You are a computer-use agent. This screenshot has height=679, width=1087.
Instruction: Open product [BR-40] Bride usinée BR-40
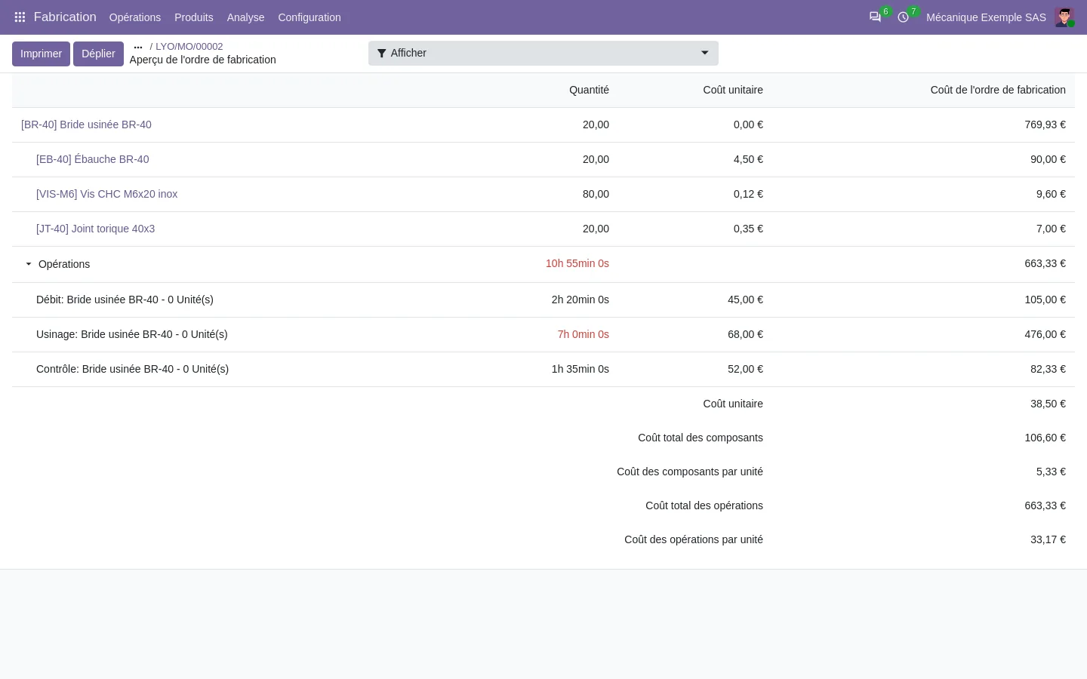click(x=86, y=124)
